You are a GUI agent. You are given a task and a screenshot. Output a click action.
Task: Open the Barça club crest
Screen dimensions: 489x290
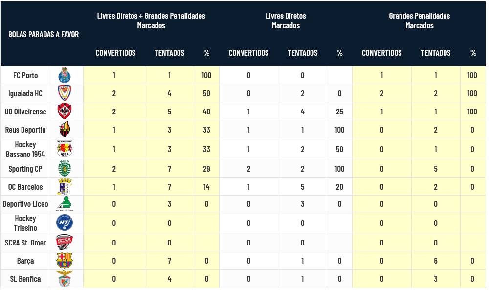pos(65,261)
